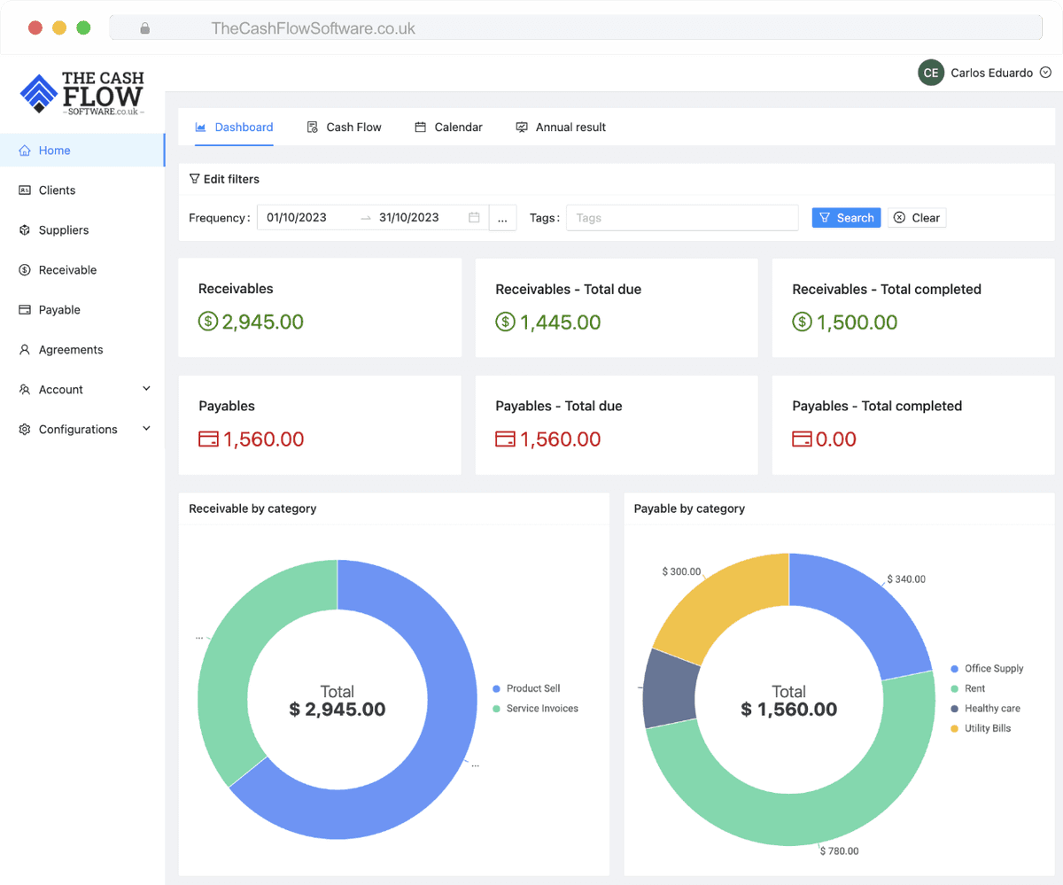
Task: Select the Office Supply color marker in the legend
Action: click(956, 669)
